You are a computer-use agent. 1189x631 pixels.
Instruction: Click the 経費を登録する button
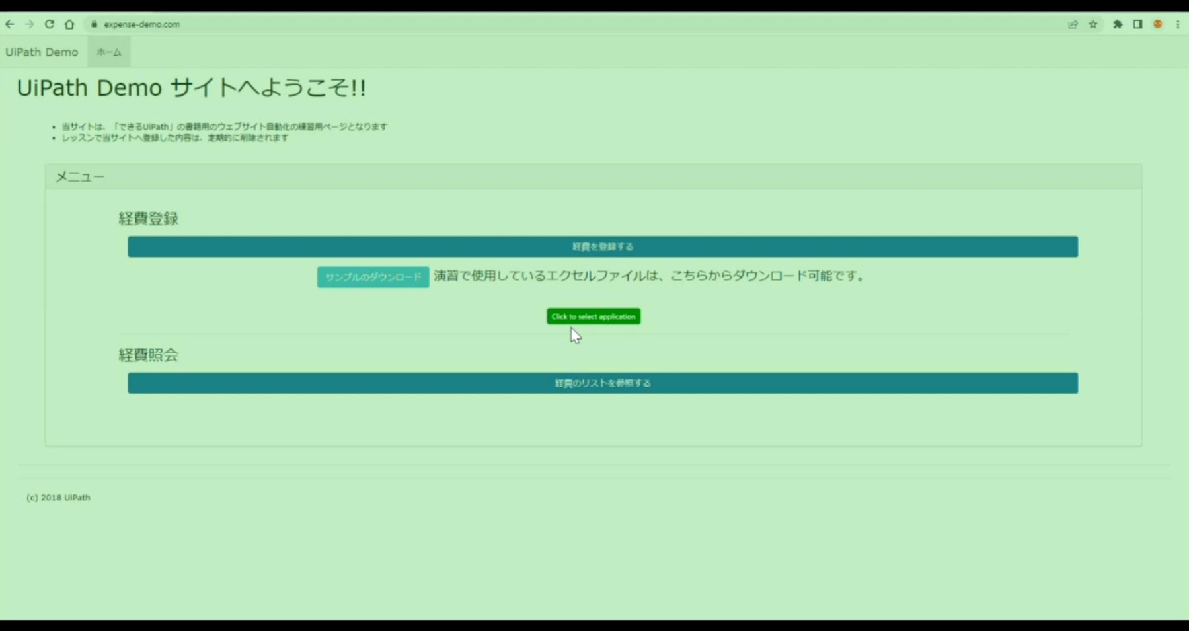pyautogui.click(x=602, y=246)
